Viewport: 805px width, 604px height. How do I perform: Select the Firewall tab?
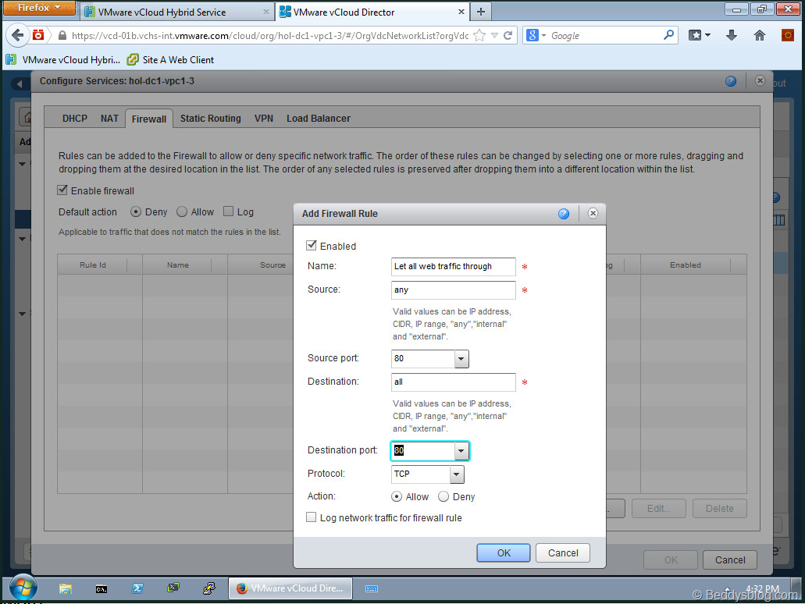coord(149,119)
